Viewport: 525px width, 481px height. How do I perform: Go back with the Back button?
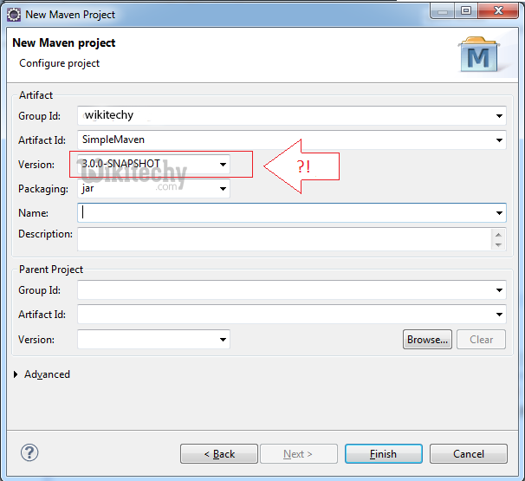point(219,453)
